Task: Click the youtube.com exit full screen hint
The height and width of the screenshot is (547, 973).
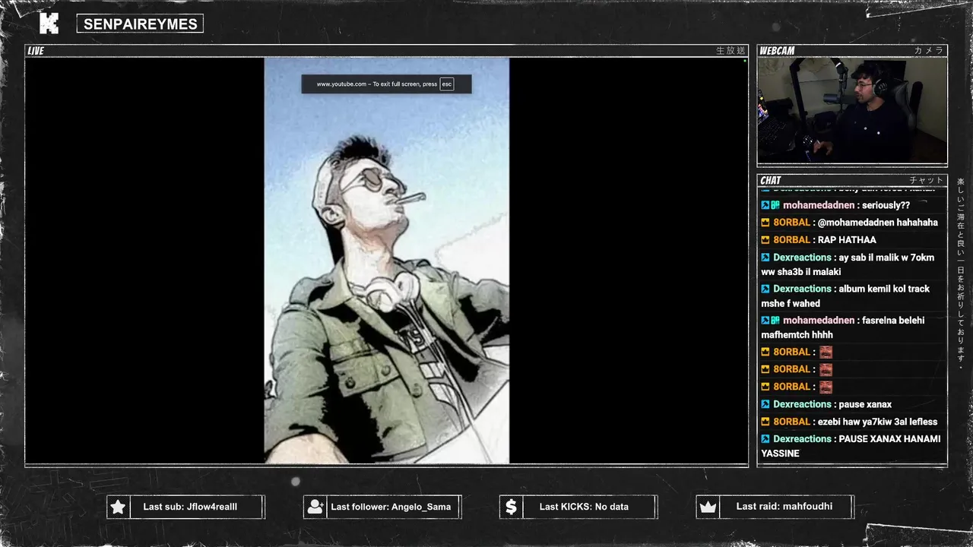Action: [x=386, y=84]
